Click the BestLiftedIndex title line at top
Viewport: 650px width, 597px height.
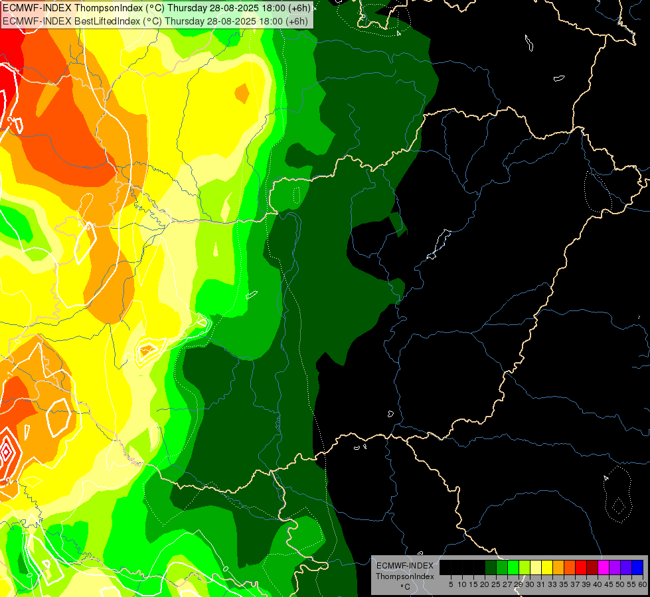(155, 21)
